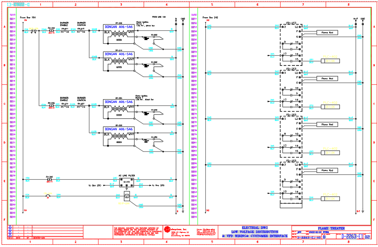Click the topmost revision triangle in the revision block
The image size is (378, 247).
click(x=10, y=227)
